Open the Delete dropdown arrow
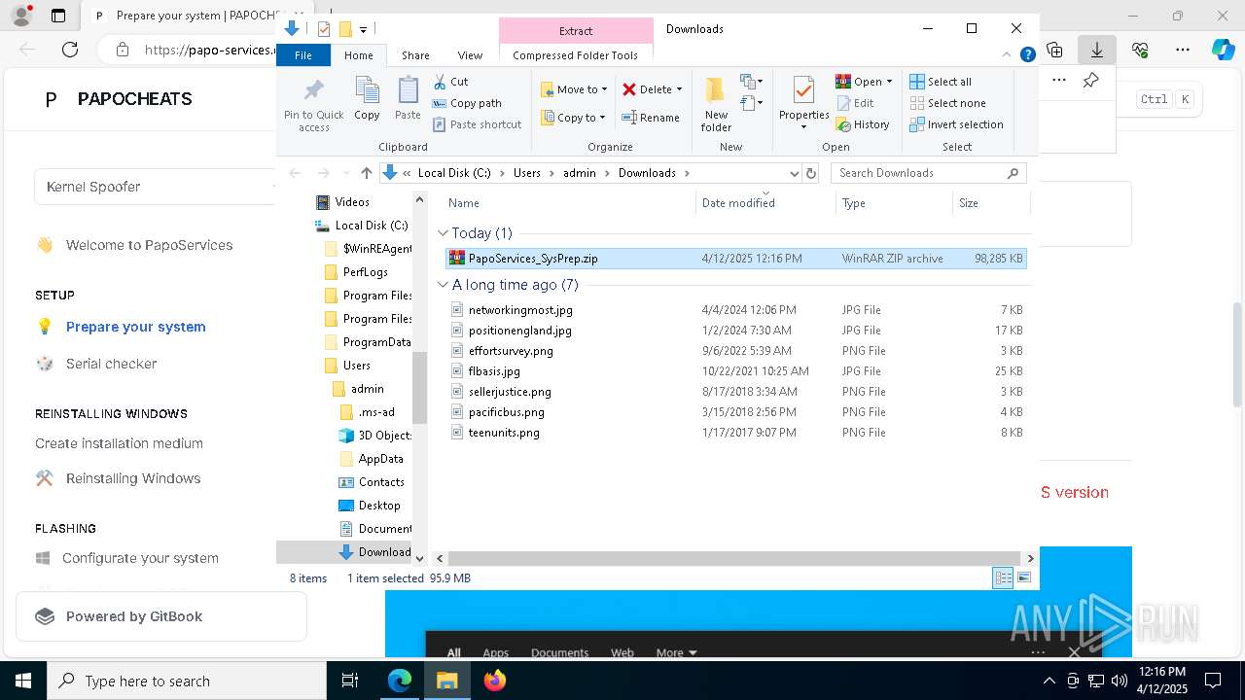This screenshot has height=700, width=1245. 679,89
